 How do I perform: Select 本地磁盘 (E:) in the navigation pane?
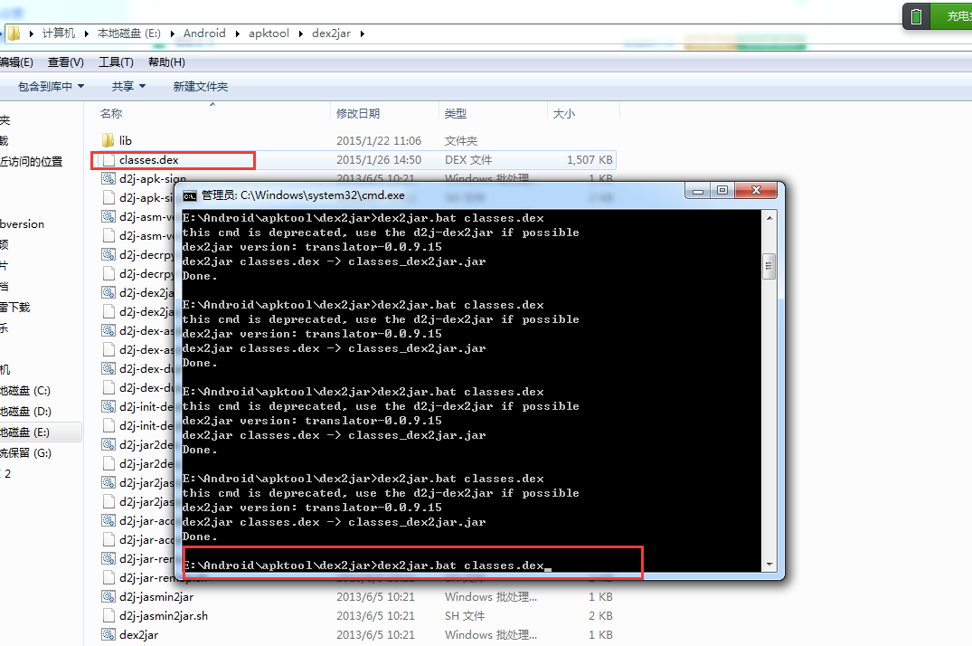pos(25,432)
